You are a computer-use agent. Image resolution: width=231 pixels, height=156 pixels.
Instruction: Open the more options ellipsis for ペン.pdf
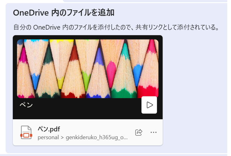click(x=154, y=132)
